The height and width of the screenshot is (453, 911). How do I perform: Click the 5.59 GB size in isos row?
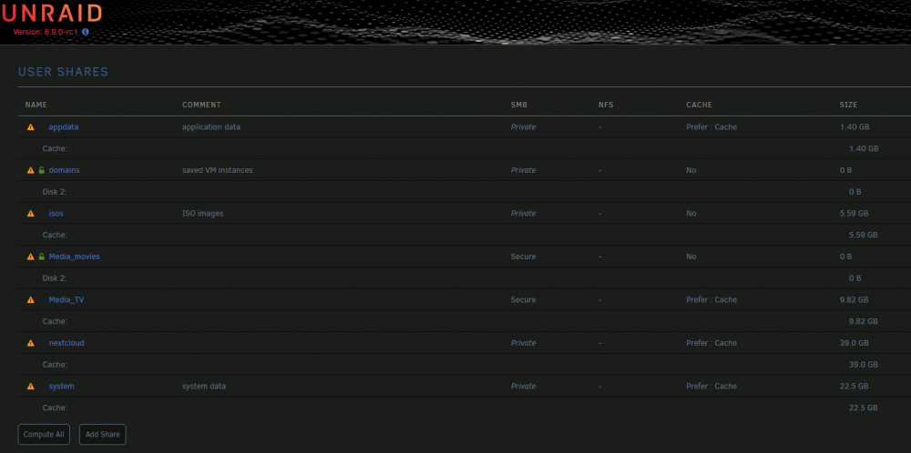(x=855, y=214)
